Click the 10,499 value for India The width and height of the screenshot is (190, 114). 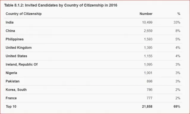[x=147, y=22]
